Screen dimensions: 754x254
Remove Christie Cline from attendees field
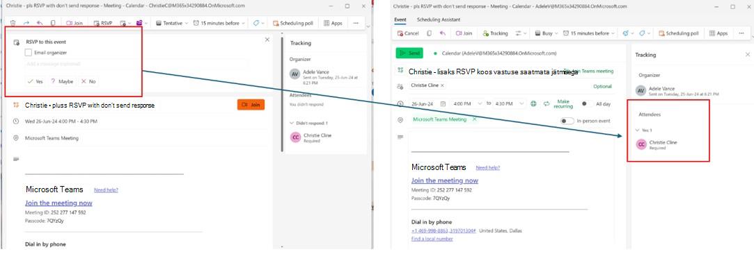[x=442, y=85]
